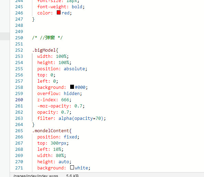204x177 pixels.
Task: Open the black #000 color swatch
Action: (72, 87)
